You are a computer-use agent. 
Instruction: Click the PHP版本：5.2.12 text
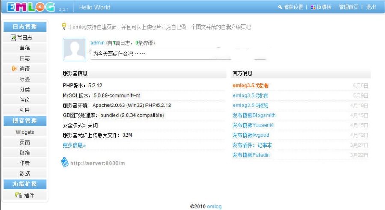(83, 86)
